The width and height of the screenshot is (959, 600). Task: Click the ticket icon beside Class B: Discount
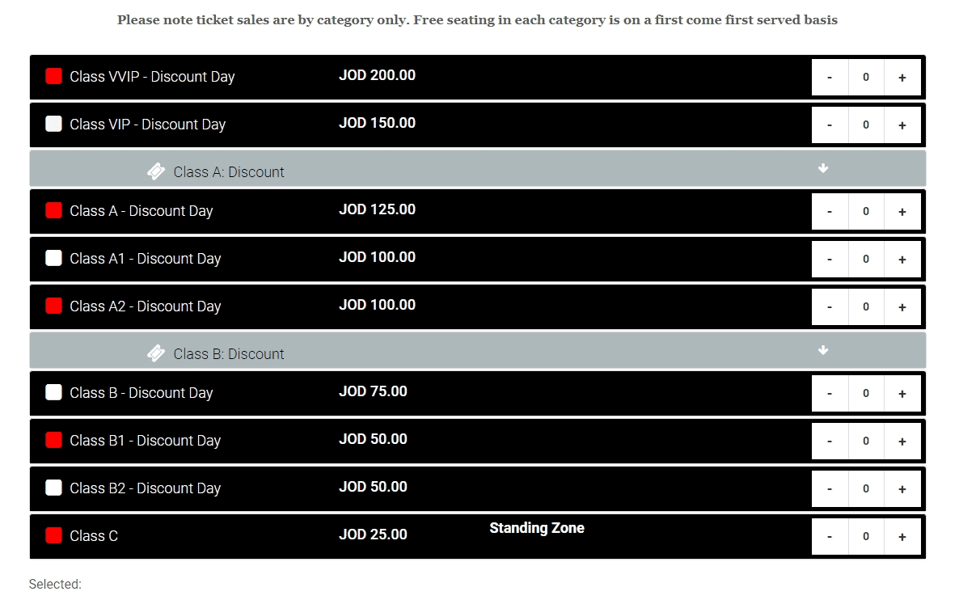[x=156, y=353]
